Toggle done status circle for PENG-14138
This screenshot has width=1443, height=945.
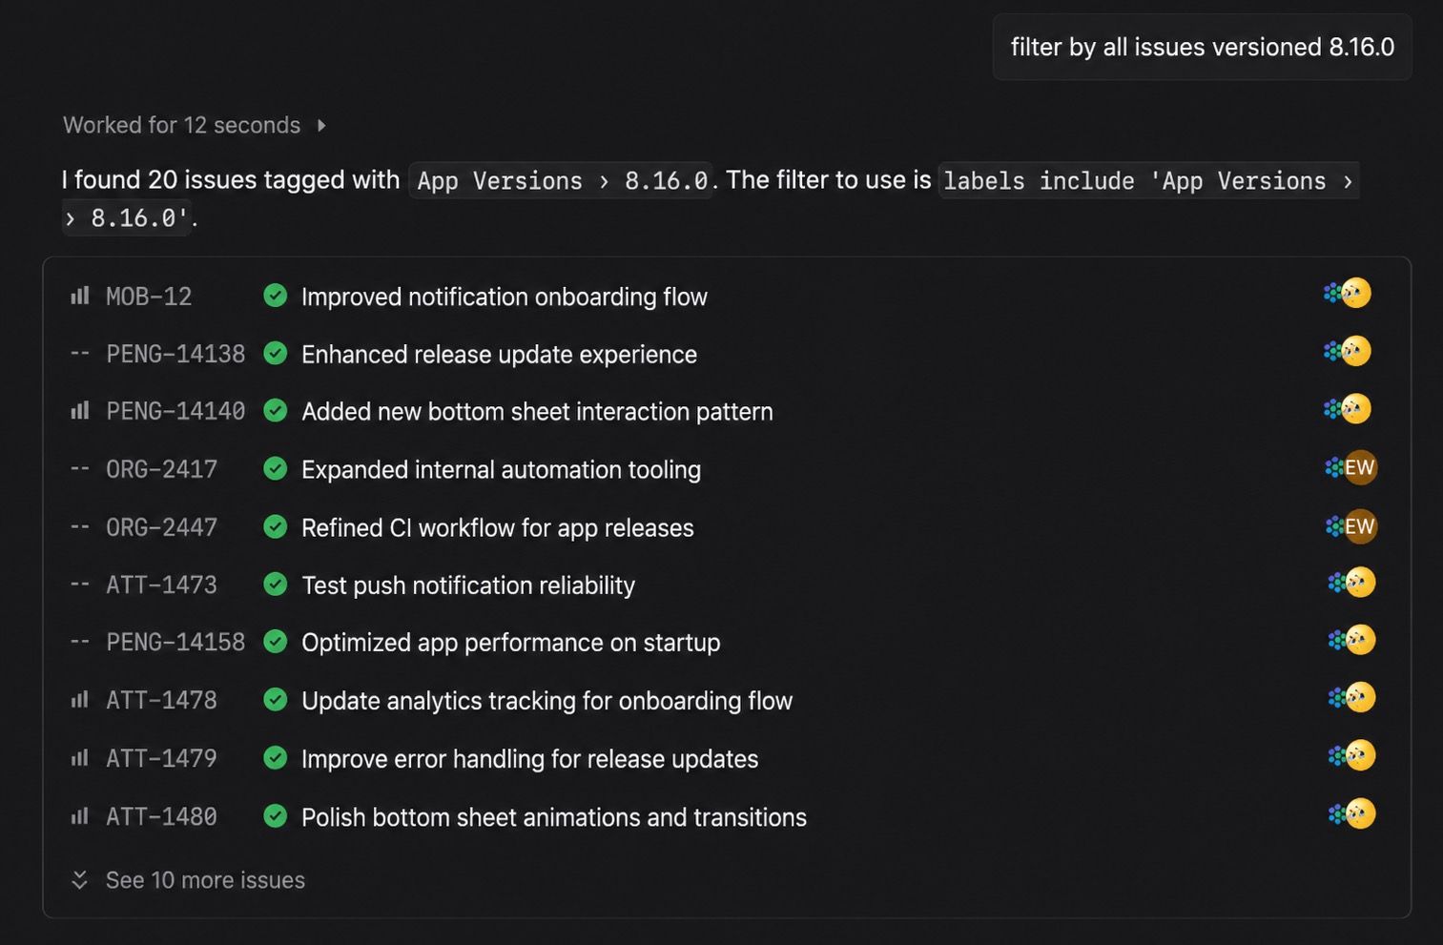click(x=275, y=354)
